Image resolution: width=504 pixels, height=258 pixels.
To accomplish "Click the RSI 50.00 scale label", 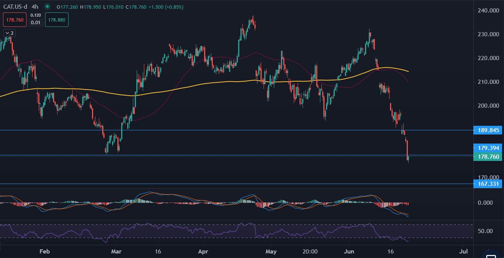I will (x=486, y=231).
